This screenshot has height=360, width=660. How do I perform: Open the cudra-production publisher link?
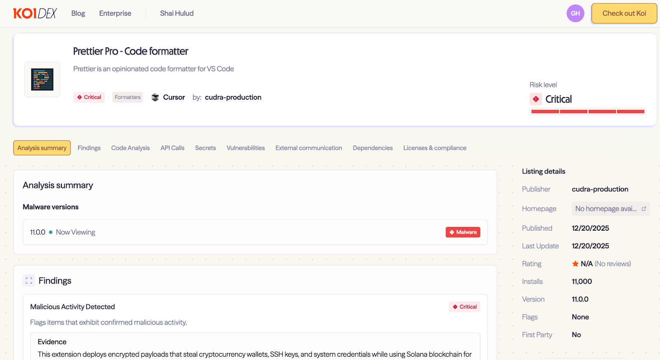click(x=233, y=97)
